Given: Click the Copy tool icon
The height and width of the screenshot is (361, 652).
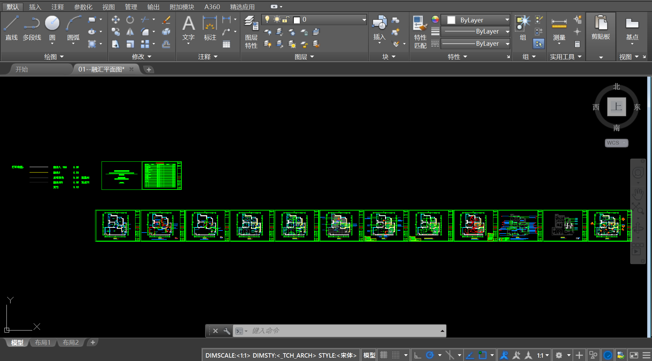Looking at the screenshot, I should 115,32.
